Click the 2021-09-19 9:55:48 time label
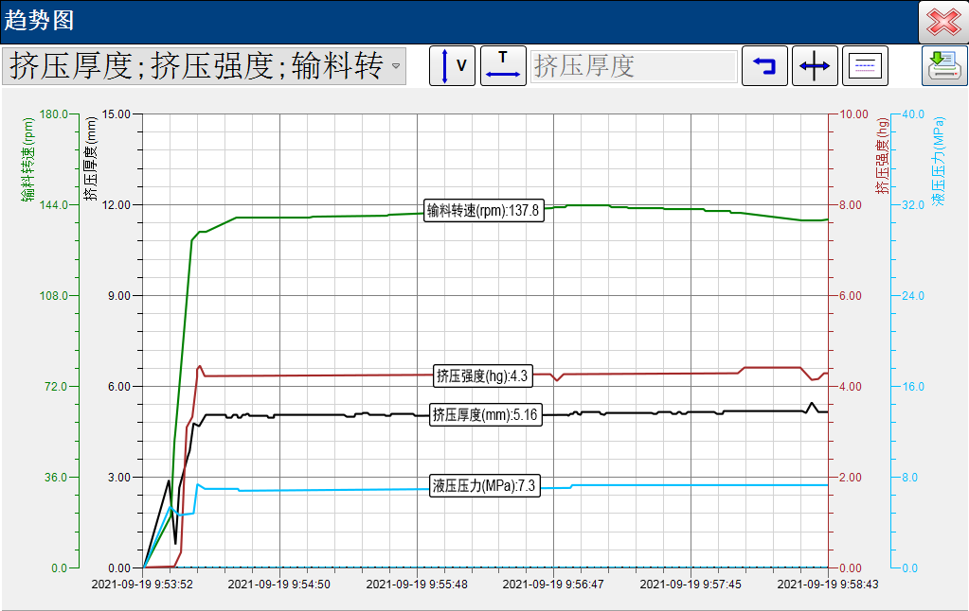 (x=417, y=584)
